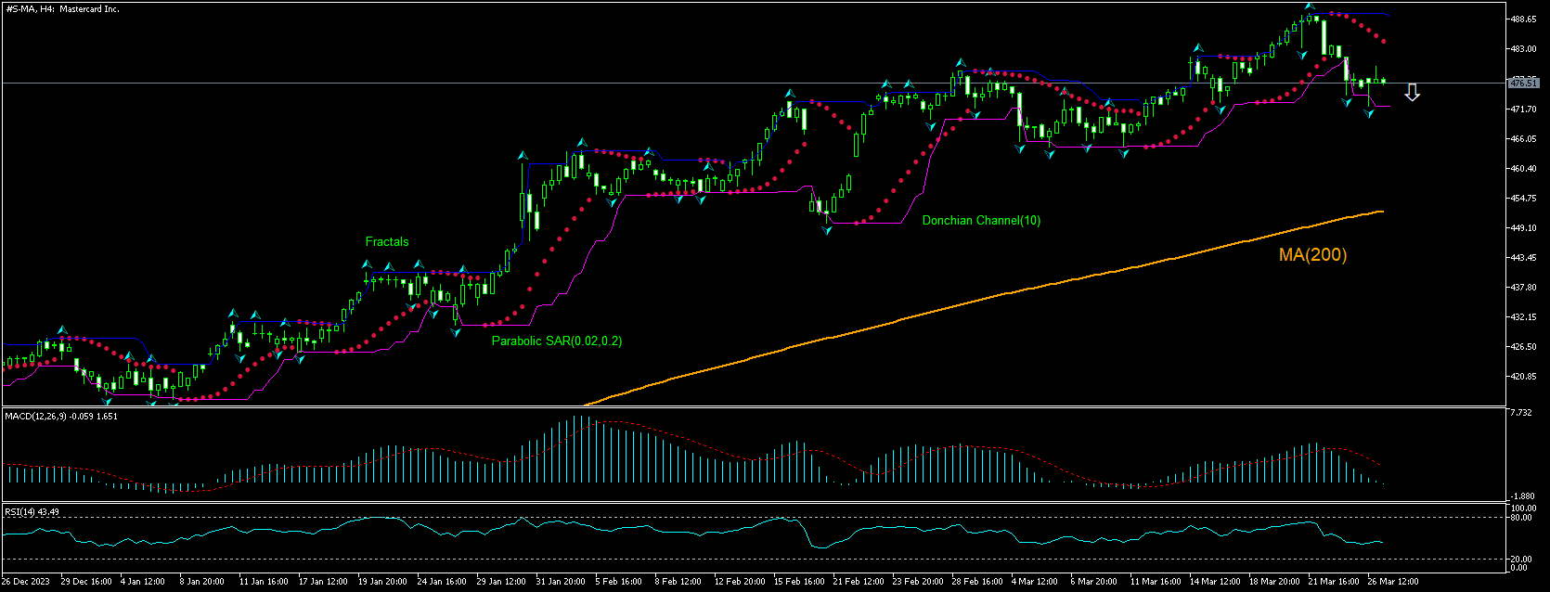Screen dimensions: 1550x592
Task: Click the 488.65 price axis label
Action: click(x=1523, y=19)
